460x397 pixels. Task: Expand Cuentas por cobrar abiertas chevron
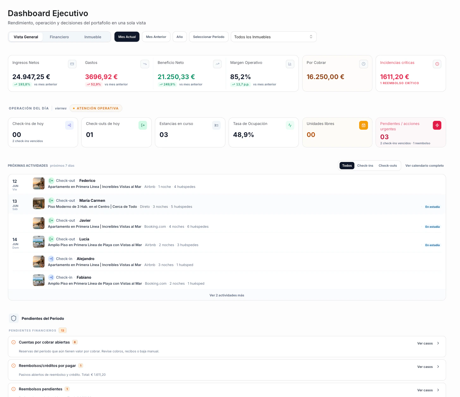tap(438, 343)
